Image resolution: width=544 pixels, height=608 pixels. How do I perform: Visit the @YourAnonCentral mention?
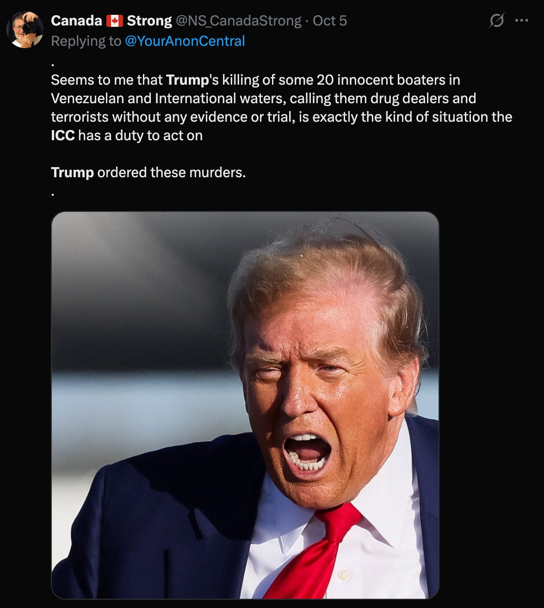185,41
